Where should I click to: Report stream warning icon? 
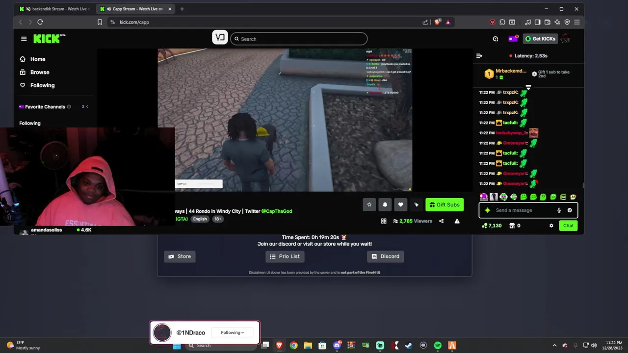457,221
